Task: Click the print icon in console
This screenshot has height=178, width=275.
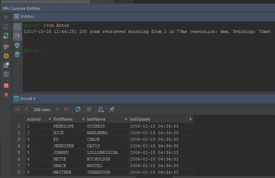Action: (x=17, y=45)
